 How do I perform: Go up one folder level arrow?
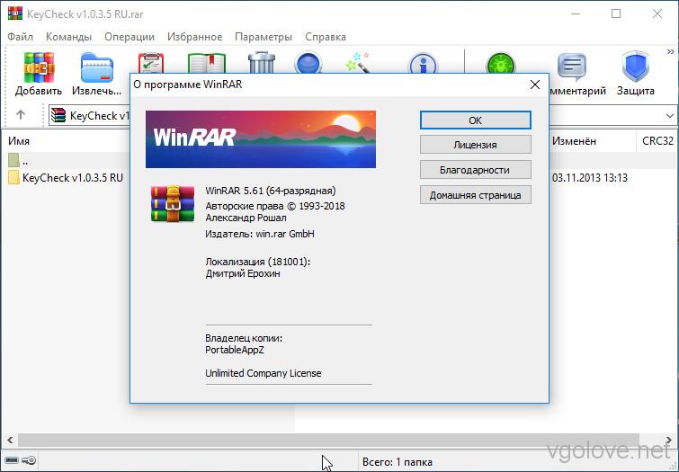21,115
